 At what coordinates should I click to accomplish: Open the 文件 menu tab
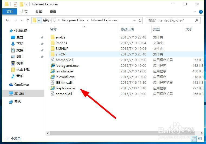coord(10,12)
